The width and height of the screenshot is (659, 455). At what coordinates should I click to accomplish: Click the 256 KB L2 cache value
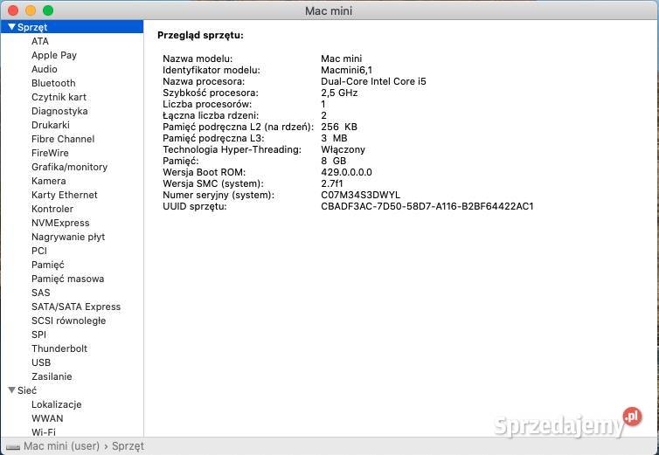click(339, 127)
